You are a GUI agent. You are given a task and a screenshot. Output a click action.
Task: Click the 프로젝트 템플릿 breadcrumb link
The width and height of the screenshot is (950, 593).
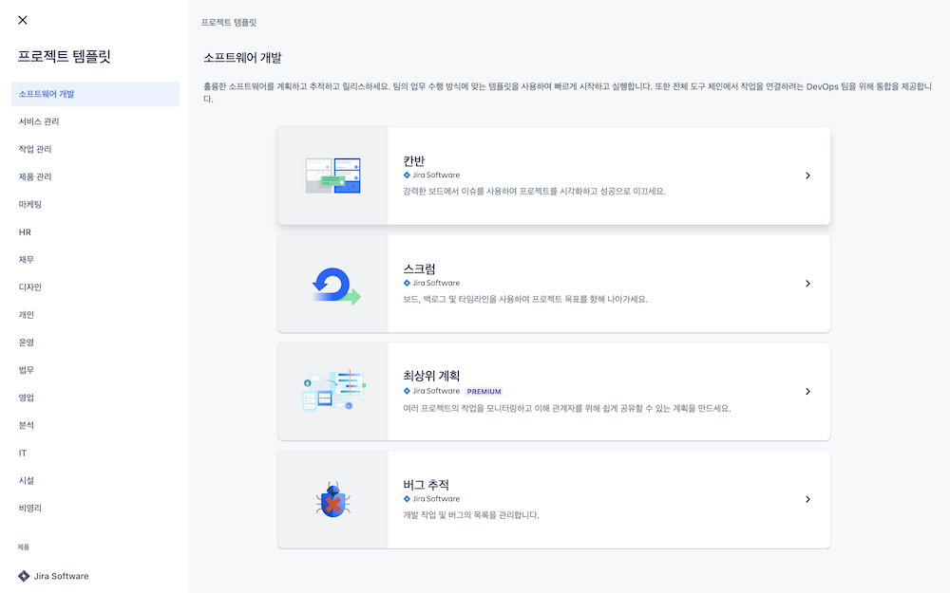click(x=228, y=23)
